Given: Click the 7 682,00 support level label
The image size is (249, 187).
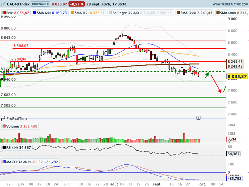Looking at the screenshot, I should point(8,95).
